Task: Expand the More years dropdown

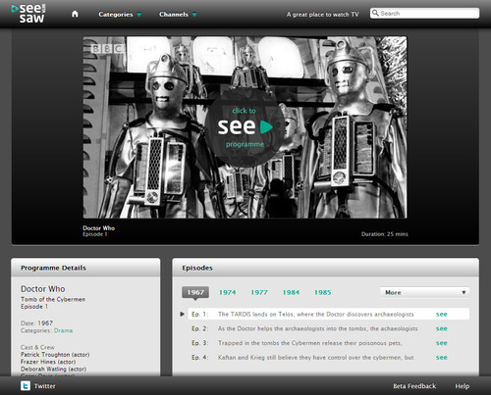Action: click(x=424, y=292)
